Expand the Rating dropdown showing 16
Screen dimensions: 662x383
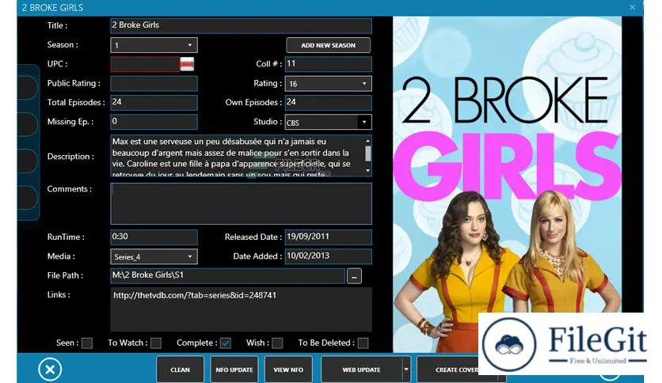pos(328,84)
